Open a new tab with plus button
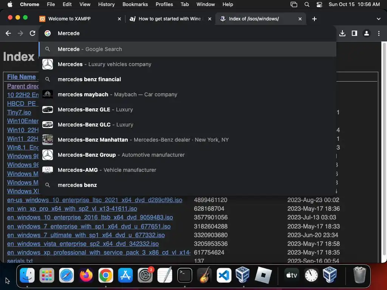This screenshot has height=290, width=387. coord(314,19)
